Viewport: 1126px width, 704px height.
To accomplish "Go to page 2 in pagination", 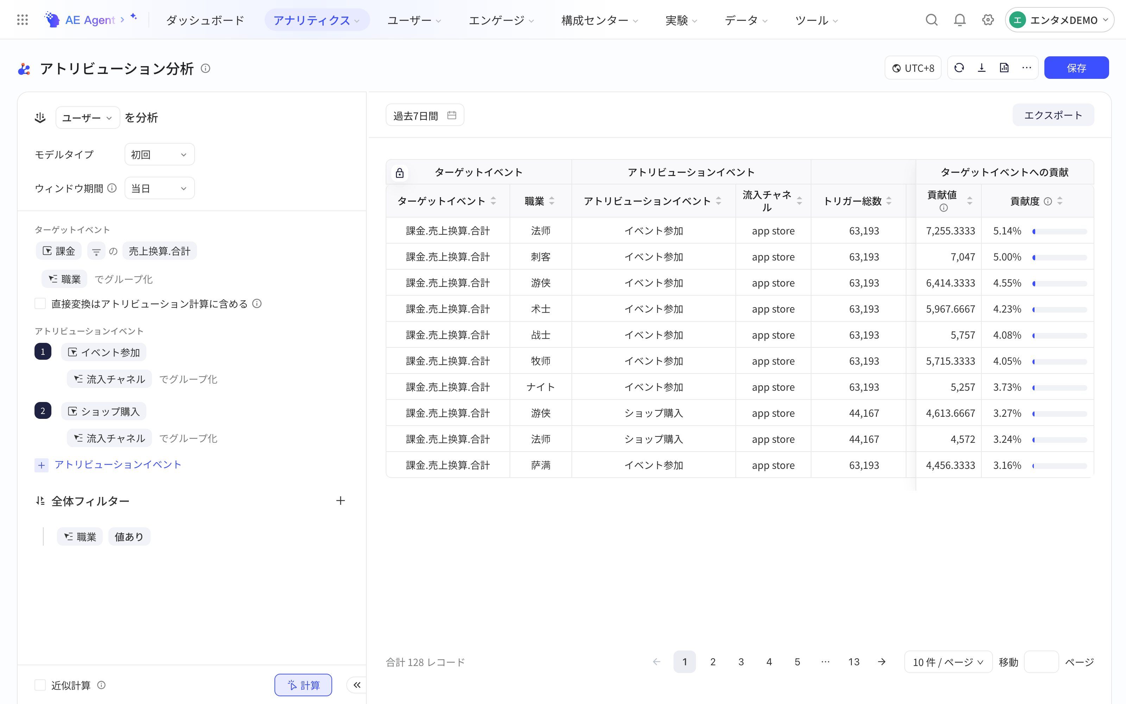I will (x=713, y=662).
